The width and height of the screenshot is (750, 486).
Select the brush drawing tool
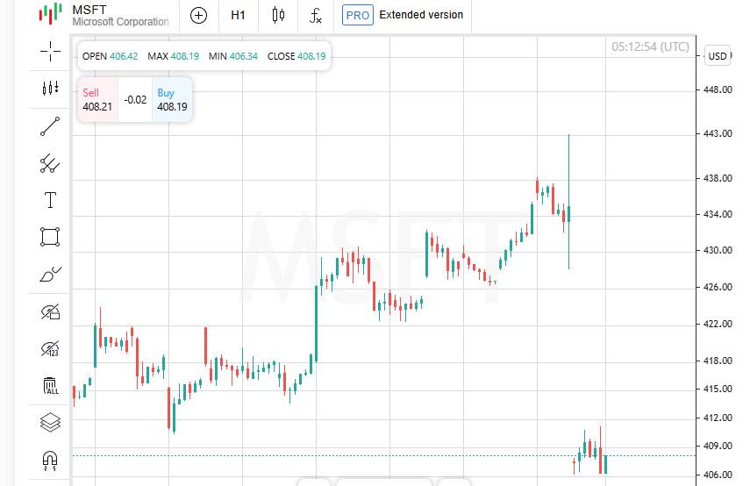point(50,274)
